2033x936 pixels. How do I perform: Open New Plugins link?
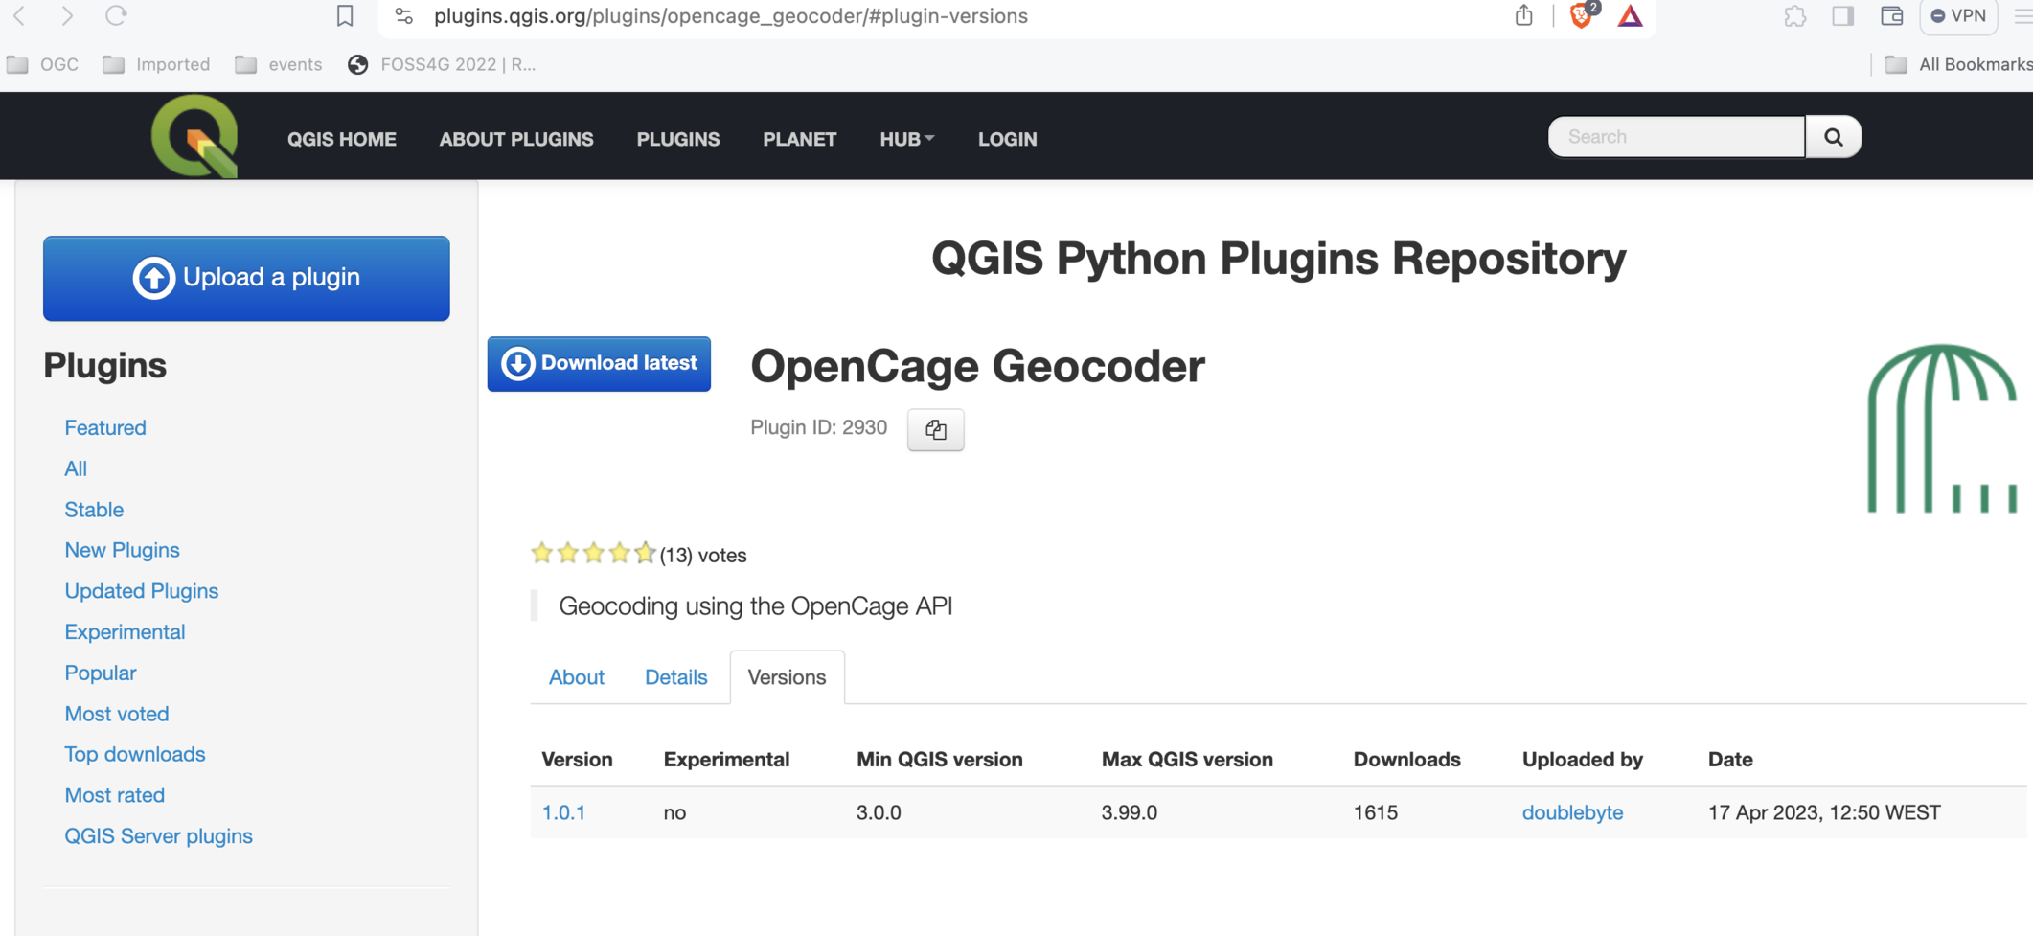pyautogui.click(x=122, y=550)
